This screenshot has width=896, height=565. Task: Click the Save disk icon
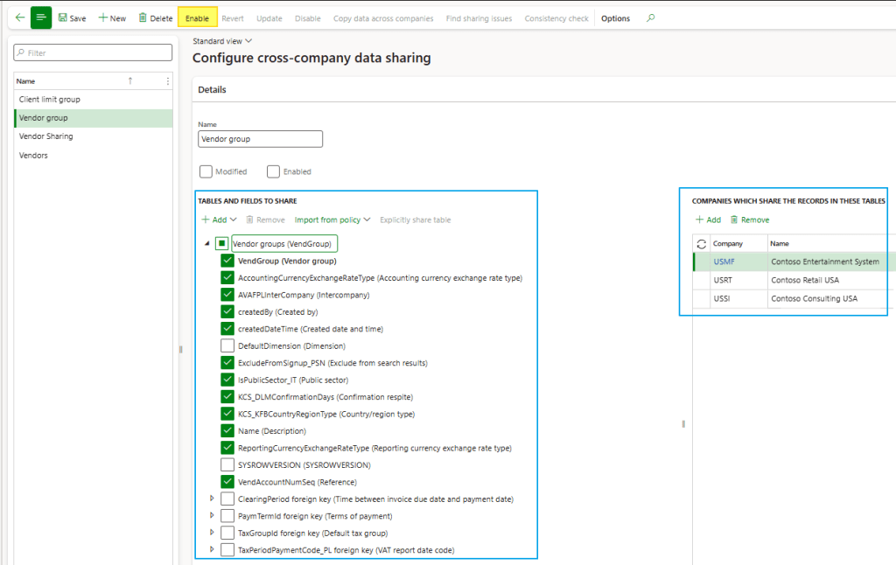click(x=63, y=18)
